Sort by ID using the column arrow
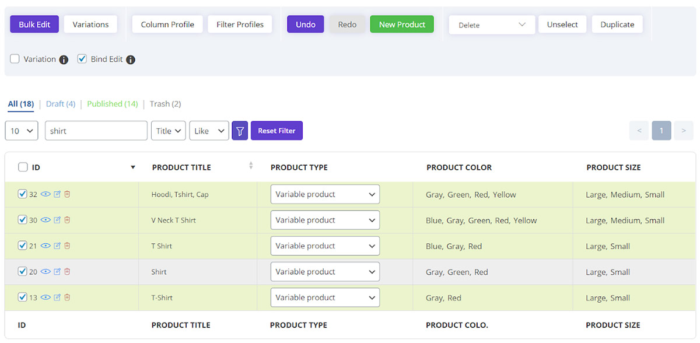 tap(133, 167)
